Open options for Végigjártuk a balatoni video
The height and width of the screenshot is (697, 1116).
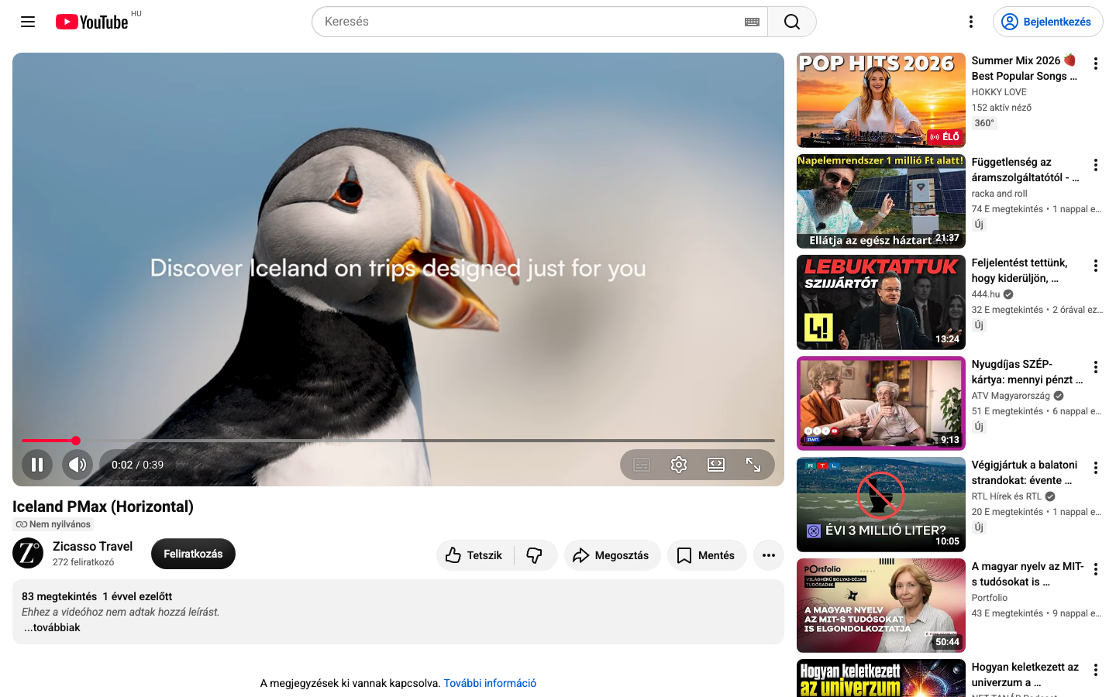click(1096, 468)
